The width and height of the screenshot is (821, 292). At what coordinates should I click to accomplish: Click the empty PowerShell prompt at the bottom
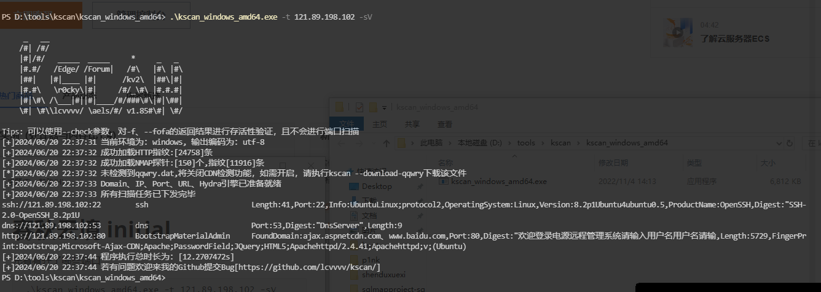[x=84, y=277]
